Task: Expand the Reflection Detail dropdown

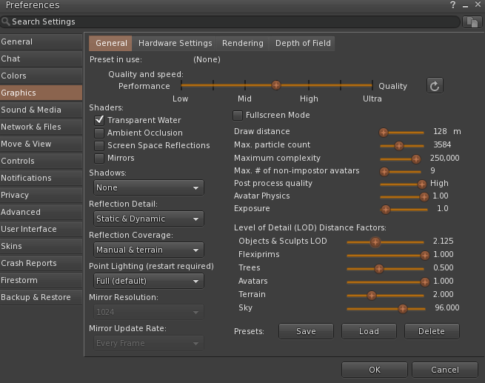Action: (x=149, y=219)
